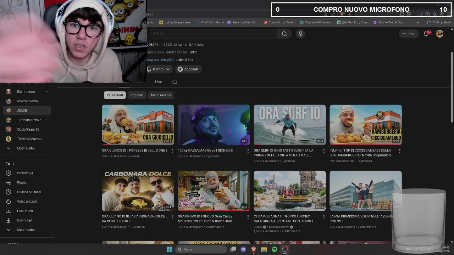Click I SUPPLI' TOP DI CICCIOGAMER89 title
This screenshot has width=454, height=255.
click(x=360, y=153)
